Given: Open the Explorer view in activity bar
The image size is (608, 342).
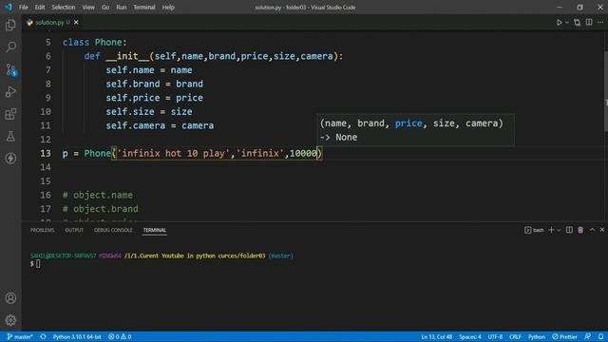Looking at the screenshot, I should click(x=10, y=26).
